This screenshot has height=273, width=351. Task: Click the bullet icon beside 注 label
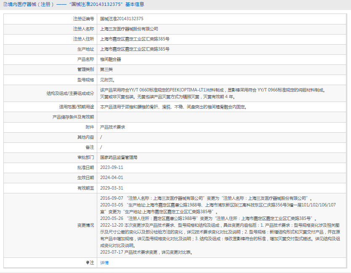88,262
